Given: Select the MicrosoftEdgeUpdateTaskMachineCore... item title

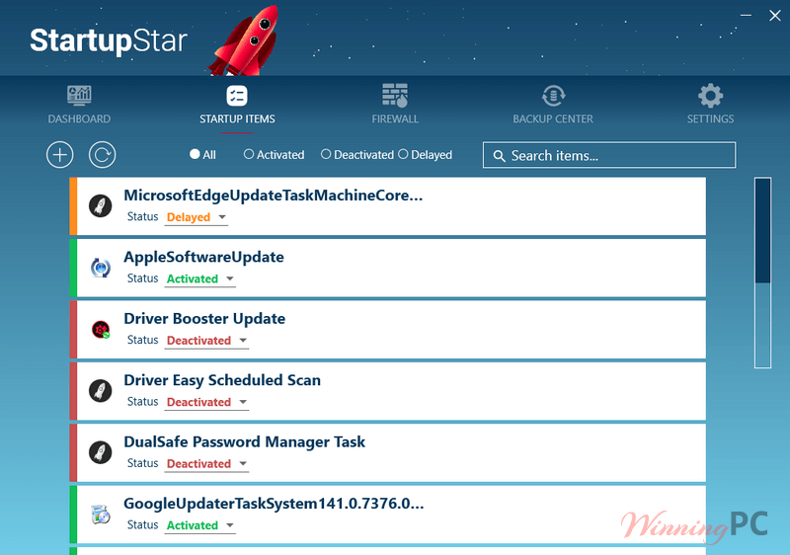Looking at the screenshot, I should 274,196.
